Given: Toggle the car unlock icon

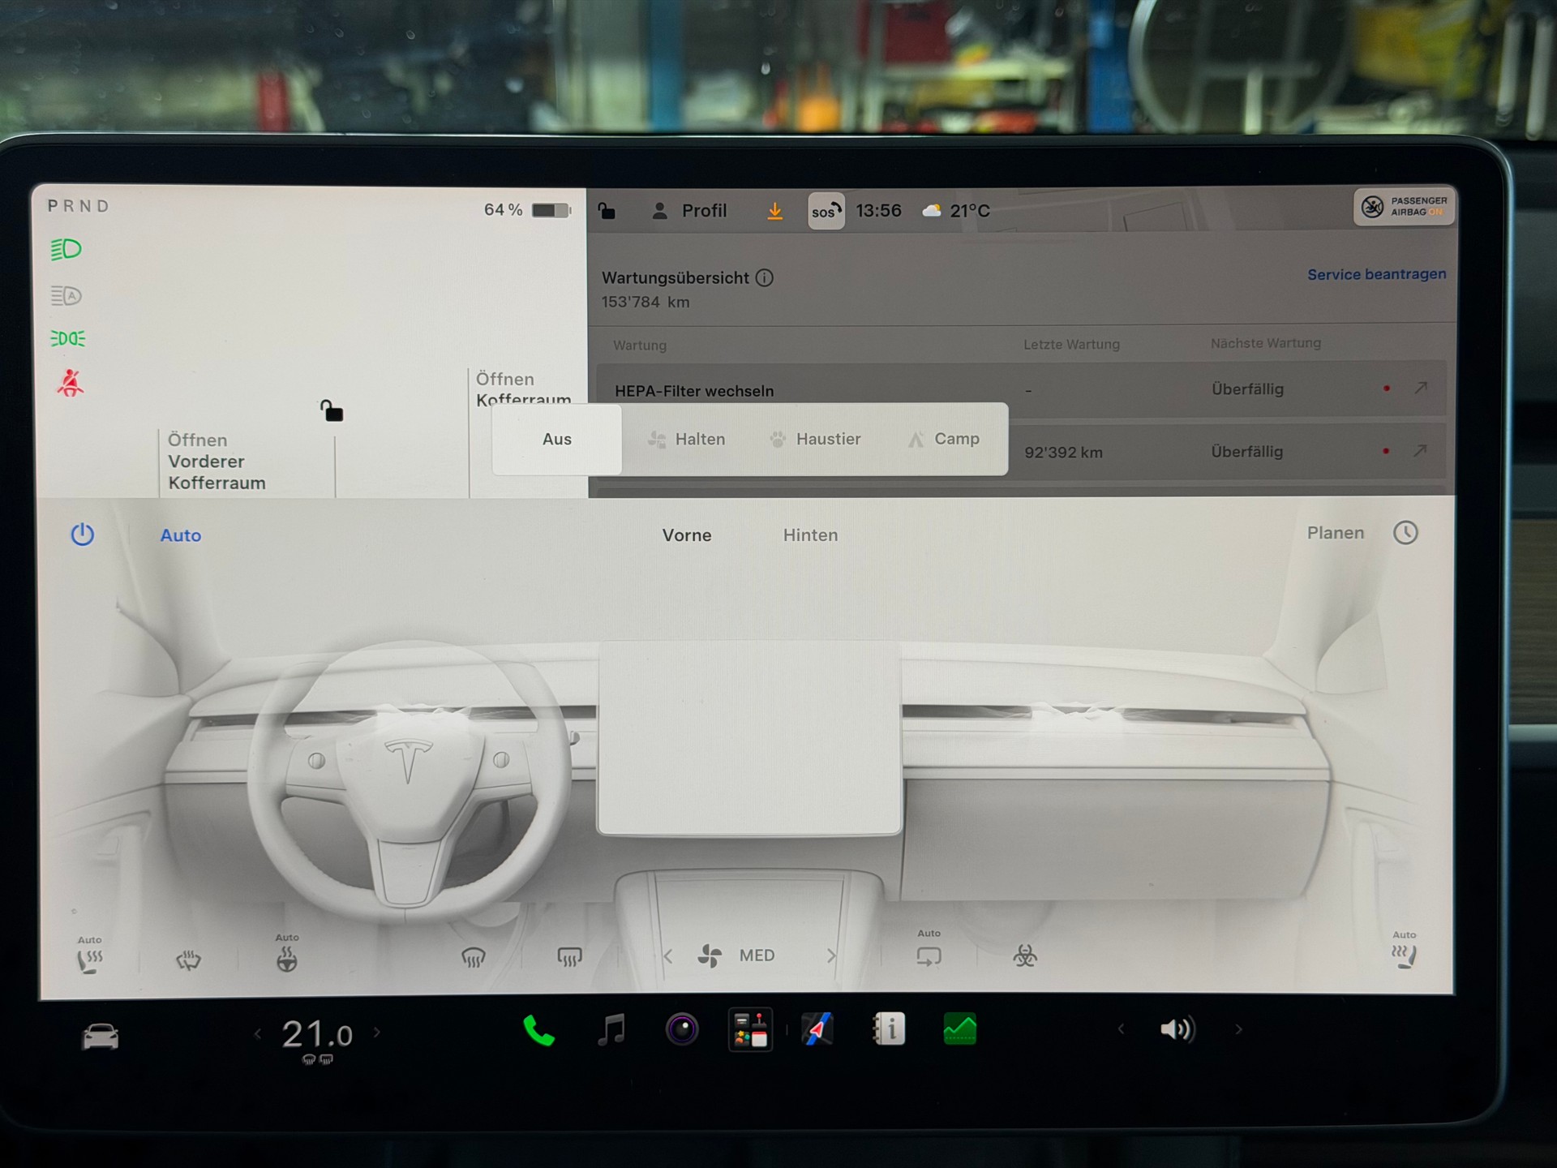Looking at the screenshot, I should (x=331, y=411).
